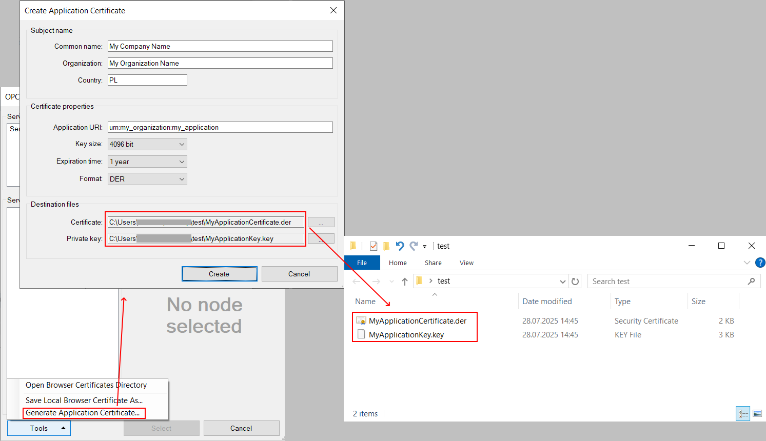Open the Format dropdown showing DER
The image size is (766, 441).
[147, 179]
